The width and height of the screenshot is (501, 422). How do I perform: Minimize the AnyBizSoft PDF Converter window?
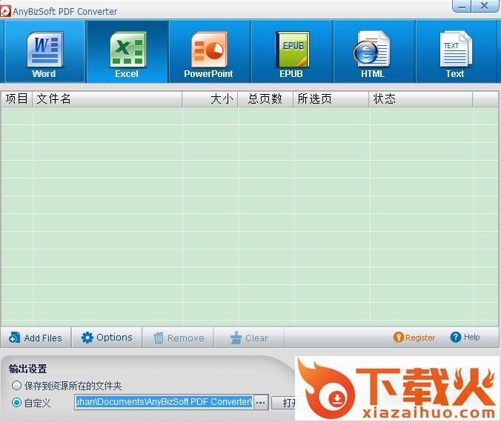point(462,6)
